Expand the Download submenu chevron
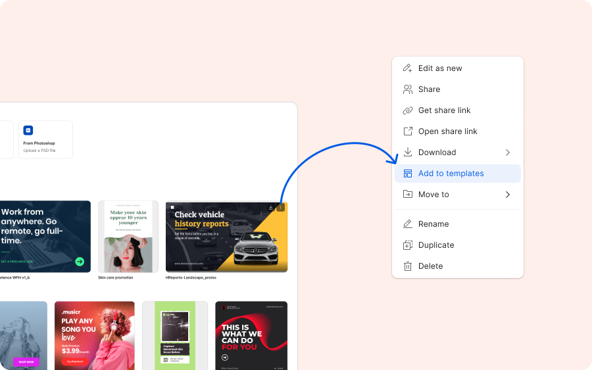592x370 pixels. click(507, 152)
